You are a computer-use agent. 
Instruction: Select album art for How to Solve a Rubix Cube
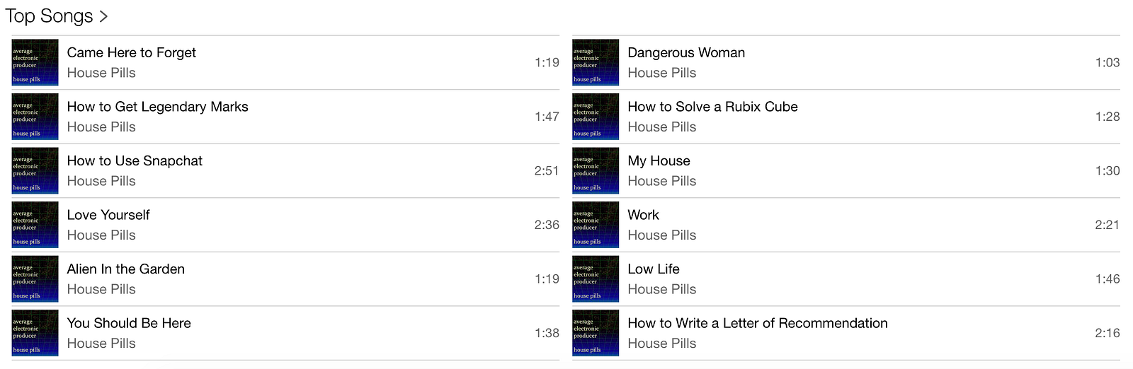[x=596, y=117]
